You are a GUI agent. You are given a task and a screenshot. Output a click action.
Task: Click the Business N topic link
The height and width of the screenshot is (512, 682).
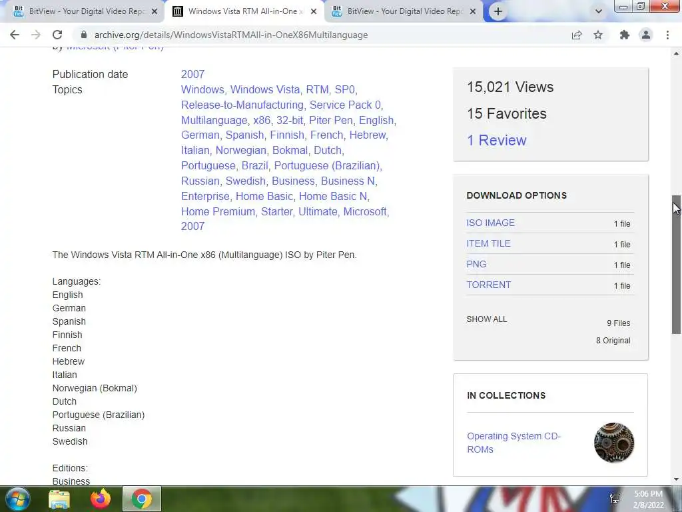point(348,181)
